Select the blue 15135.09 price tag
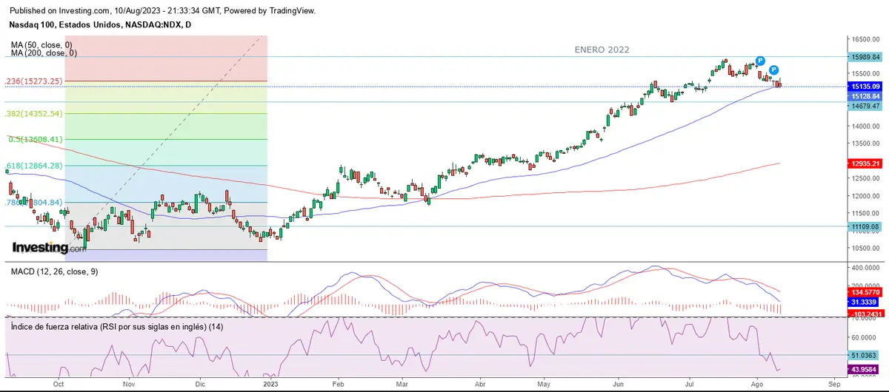 865,87
